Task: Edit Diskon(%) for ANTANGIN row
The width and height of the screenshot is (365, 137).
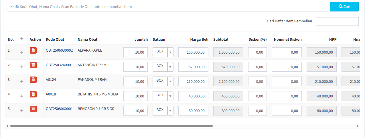Action: [x=257, y=67]
